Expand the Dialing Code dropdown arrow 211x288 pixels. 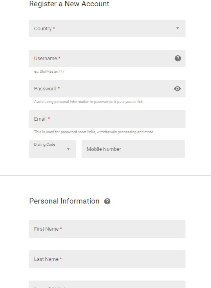[x=68, y=149]
